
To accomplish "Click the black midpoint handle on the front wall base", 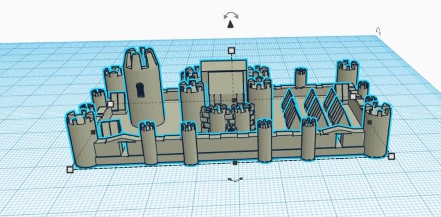I will (x=235, y=163).
